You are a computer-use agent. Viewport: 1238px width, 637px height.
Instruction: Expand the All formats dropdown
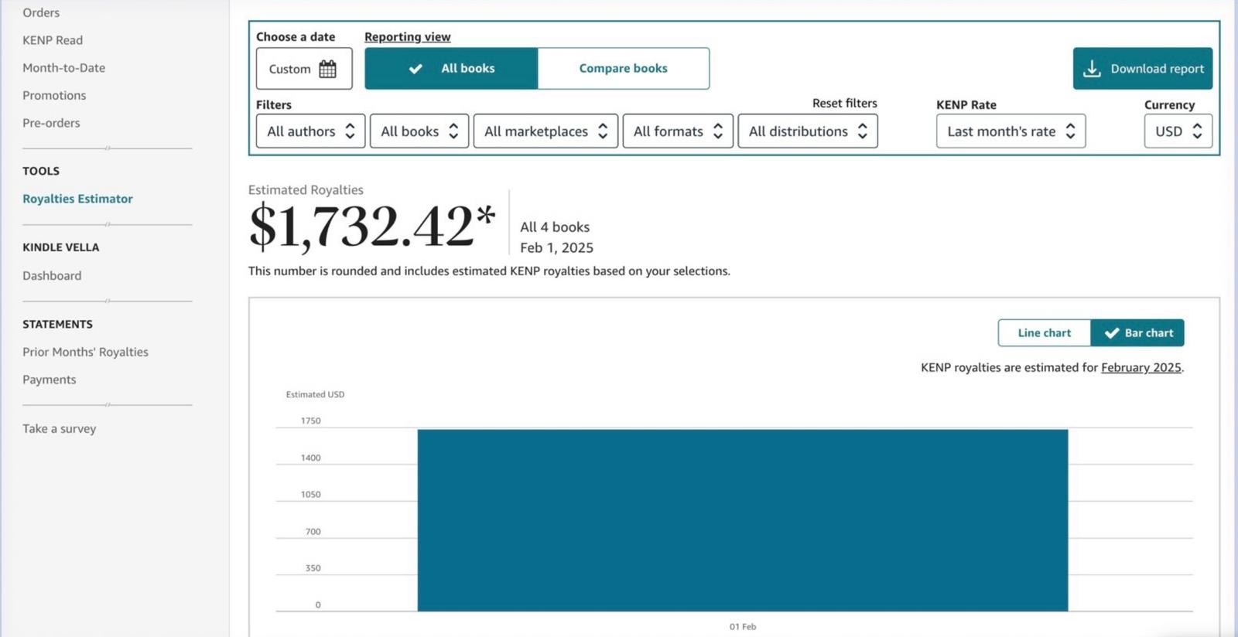(677, 131)
